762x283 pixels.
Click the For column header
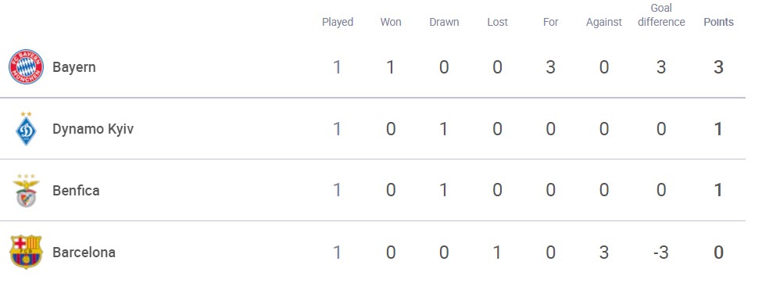click(x=551, y=23)
